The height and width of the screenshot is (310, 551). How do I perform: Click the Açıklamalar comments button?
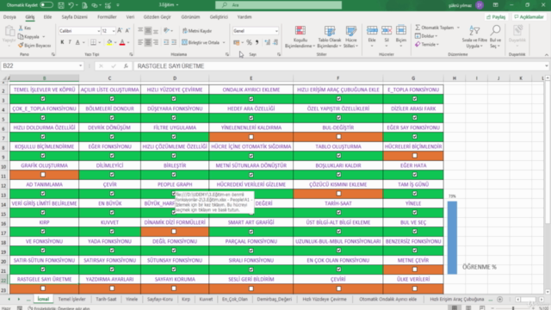529,17
